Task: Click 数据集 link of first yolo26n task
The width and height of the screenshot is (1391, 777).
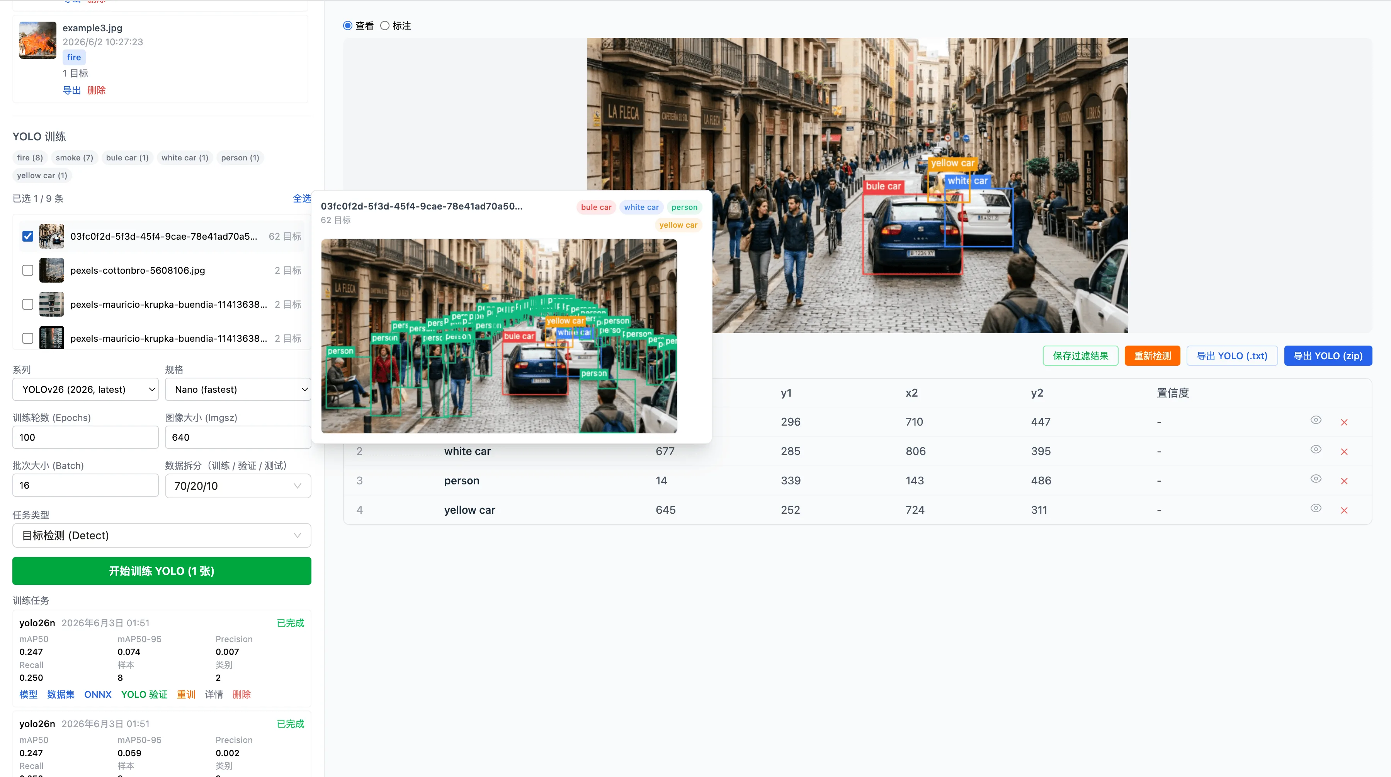Action: click(x=61, y=694)
